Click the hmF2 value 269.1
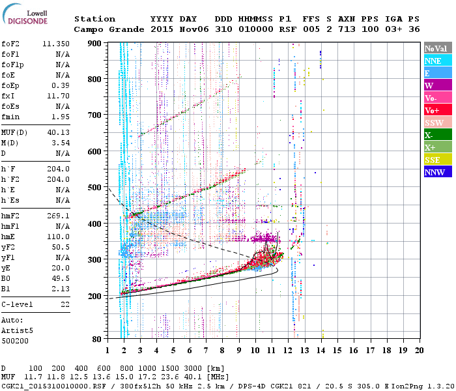The image size is (456, 391). pos(58,216)
